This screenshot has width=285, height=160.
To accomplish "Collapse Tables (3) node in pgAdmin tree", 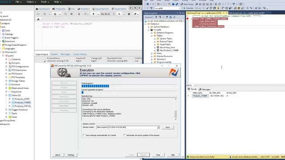I will tap(6, 95).
